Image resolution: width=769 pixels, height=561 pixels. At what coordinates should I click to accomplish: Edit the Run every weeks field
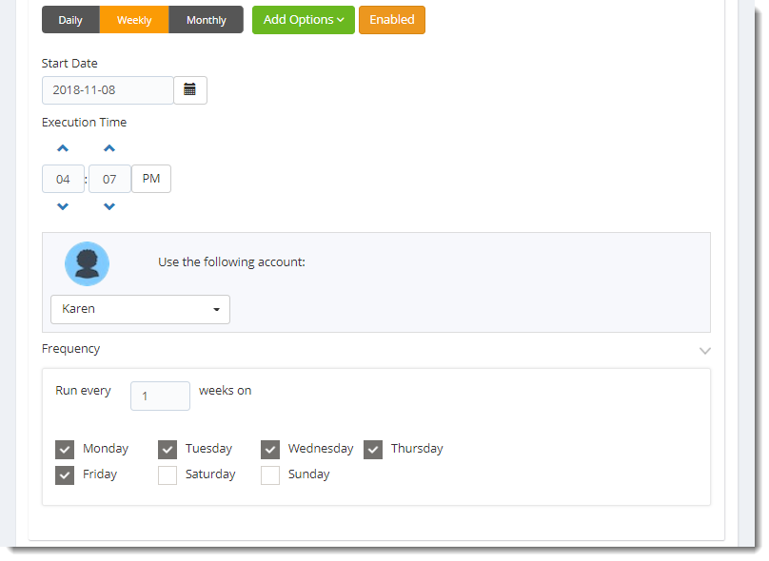[x=160, y=396]
